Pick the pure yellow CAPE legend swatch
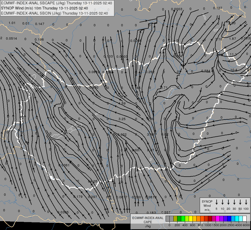 191,218
